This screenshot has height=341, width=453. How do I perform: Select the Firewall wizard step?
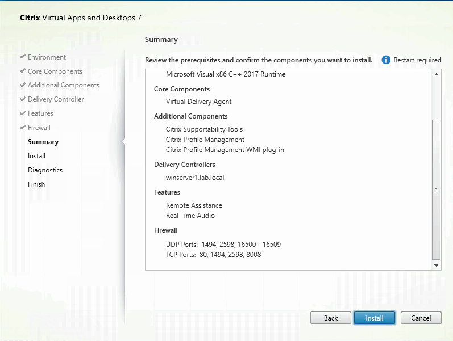click(39, 128)
